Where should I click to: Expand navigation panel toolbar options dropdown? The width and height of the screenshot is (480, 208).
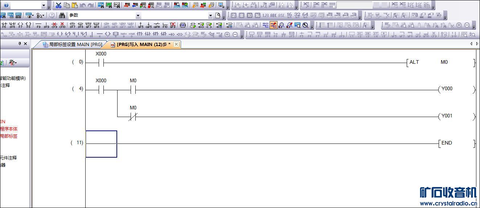click(x=16, y=63)
